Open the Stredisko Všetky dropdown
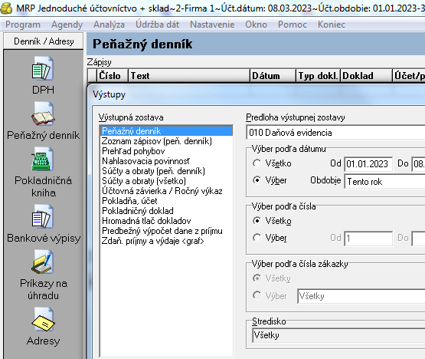 click(x=338, y=335)
